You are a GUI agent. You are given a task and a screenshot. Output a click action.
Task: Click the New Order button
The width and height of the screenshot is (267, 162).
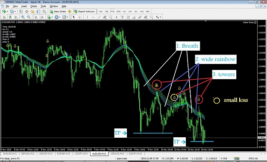tap(58, 12)
